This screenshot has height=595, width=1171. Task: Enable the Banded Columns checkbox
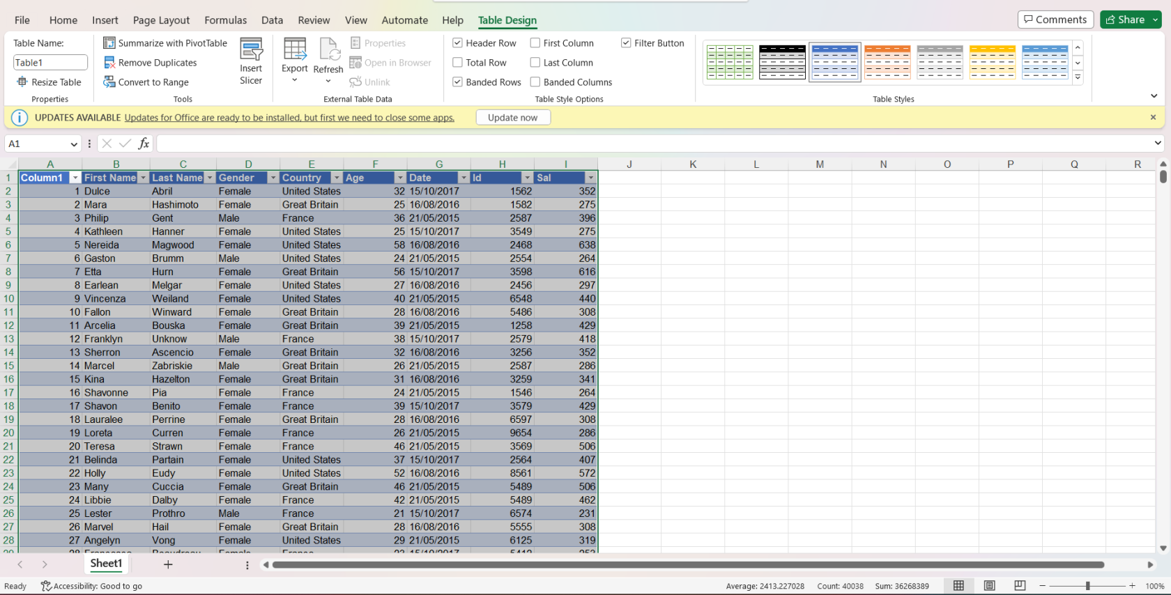click(x=535, y=82)
